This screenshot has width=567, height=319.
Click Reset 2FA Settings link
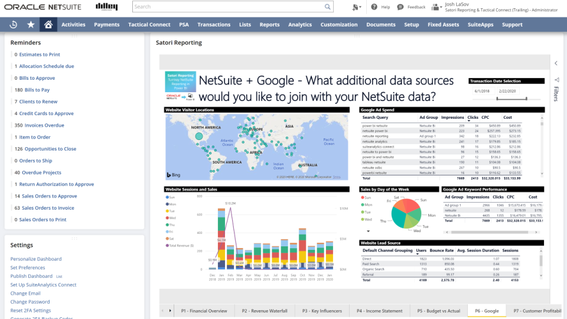30,310
